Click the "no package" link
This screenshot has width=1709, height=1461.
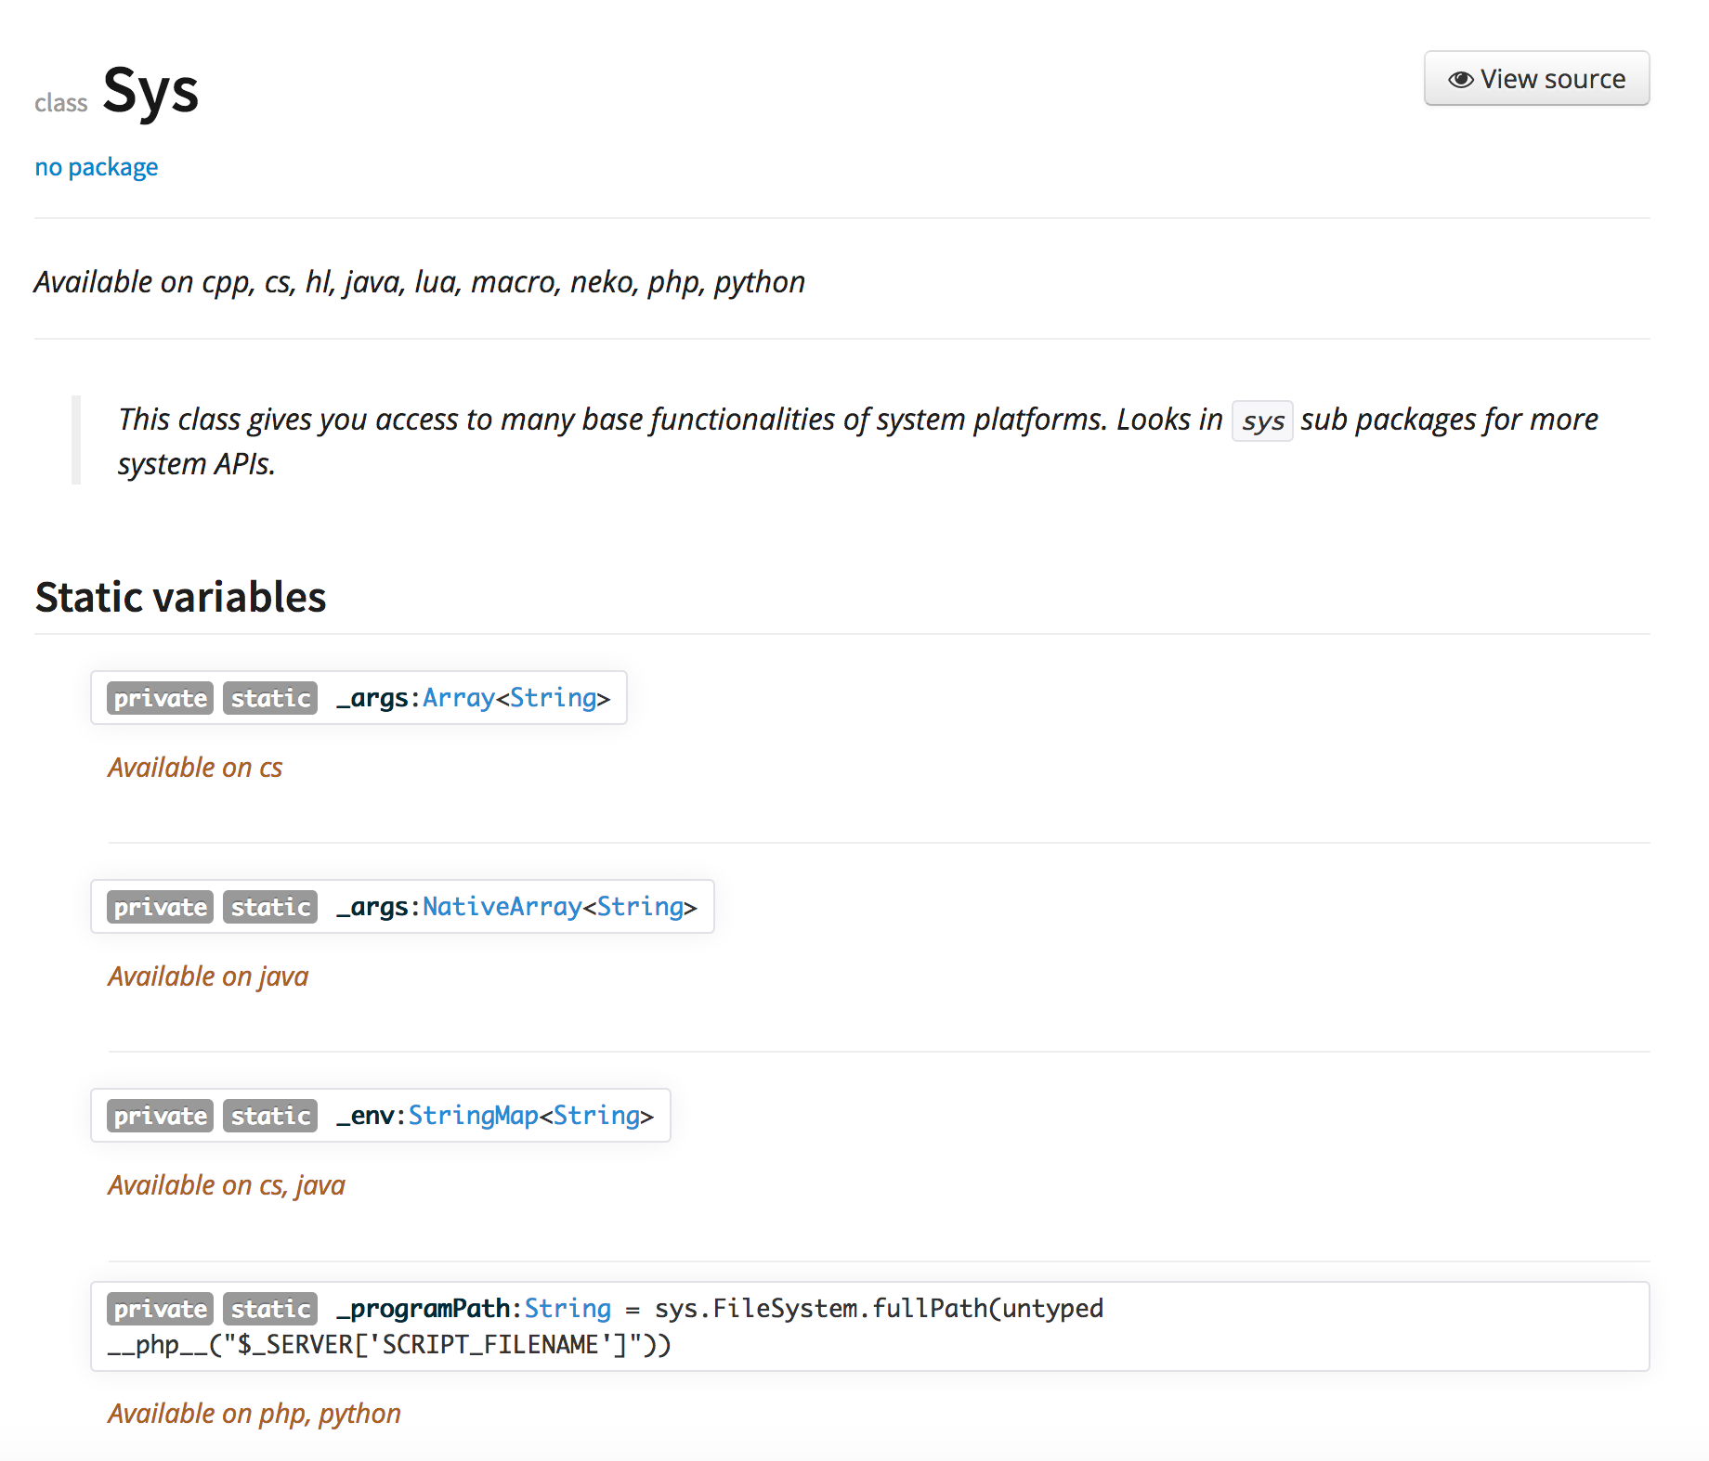coord(96,167)
